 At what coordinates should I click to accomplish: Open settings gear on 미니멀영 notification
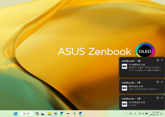pyautogui.click(x=158, y=60)
